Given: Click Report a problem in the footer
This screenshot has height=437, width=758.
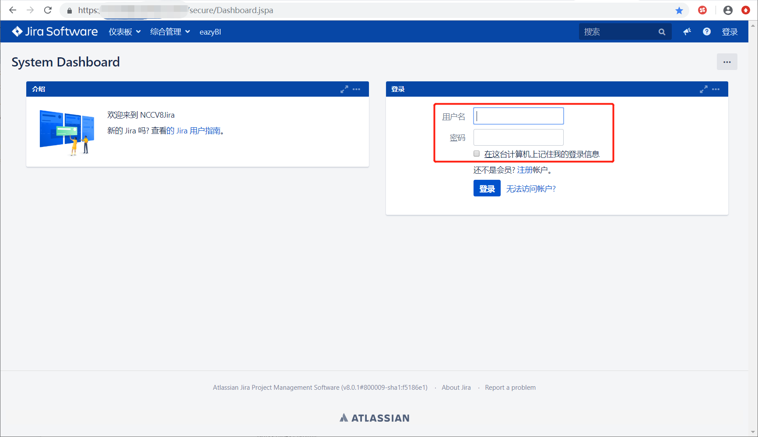Looking at the screenshot, I should tap(510, 388).
